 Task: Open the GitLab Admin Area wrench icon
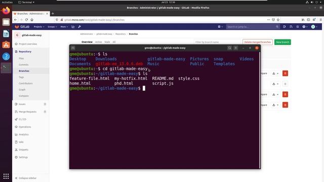79,27
